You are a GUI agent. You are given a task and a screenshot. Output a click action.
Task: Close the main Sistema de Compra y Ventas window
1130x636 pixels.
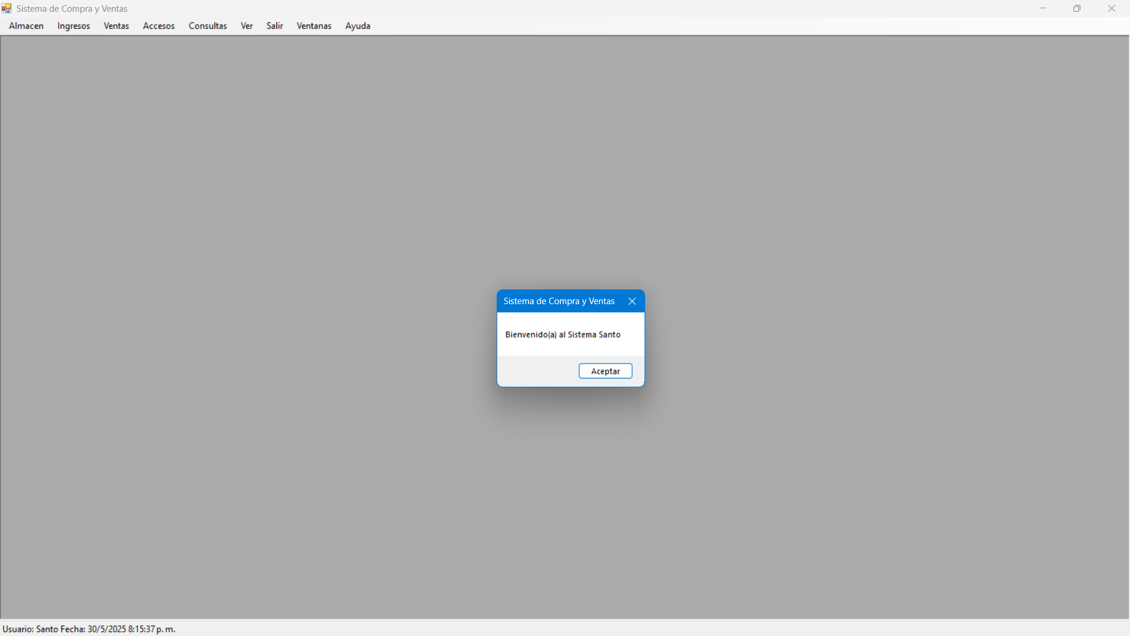(x=1111, y=8)
